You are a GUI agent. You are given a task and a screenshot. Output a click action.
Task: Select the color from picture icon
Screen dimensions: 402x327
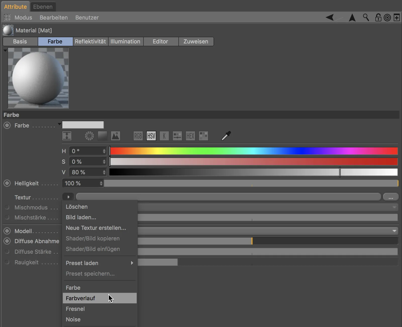[x=116, y=136]
